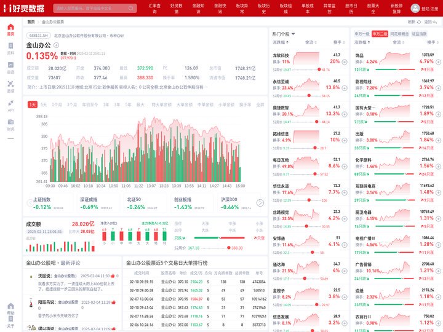Image resolution: width=443 pixels, height=332 pixels.
Task: Click the API sidebar icon
Action: (x=10, y=103)
